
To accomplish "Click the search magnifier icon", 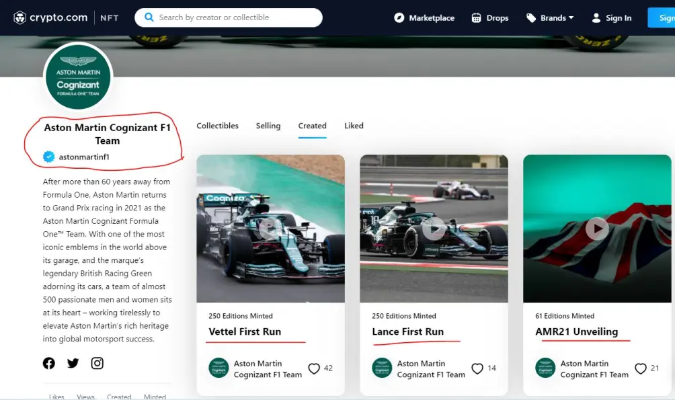I will 149,17.
